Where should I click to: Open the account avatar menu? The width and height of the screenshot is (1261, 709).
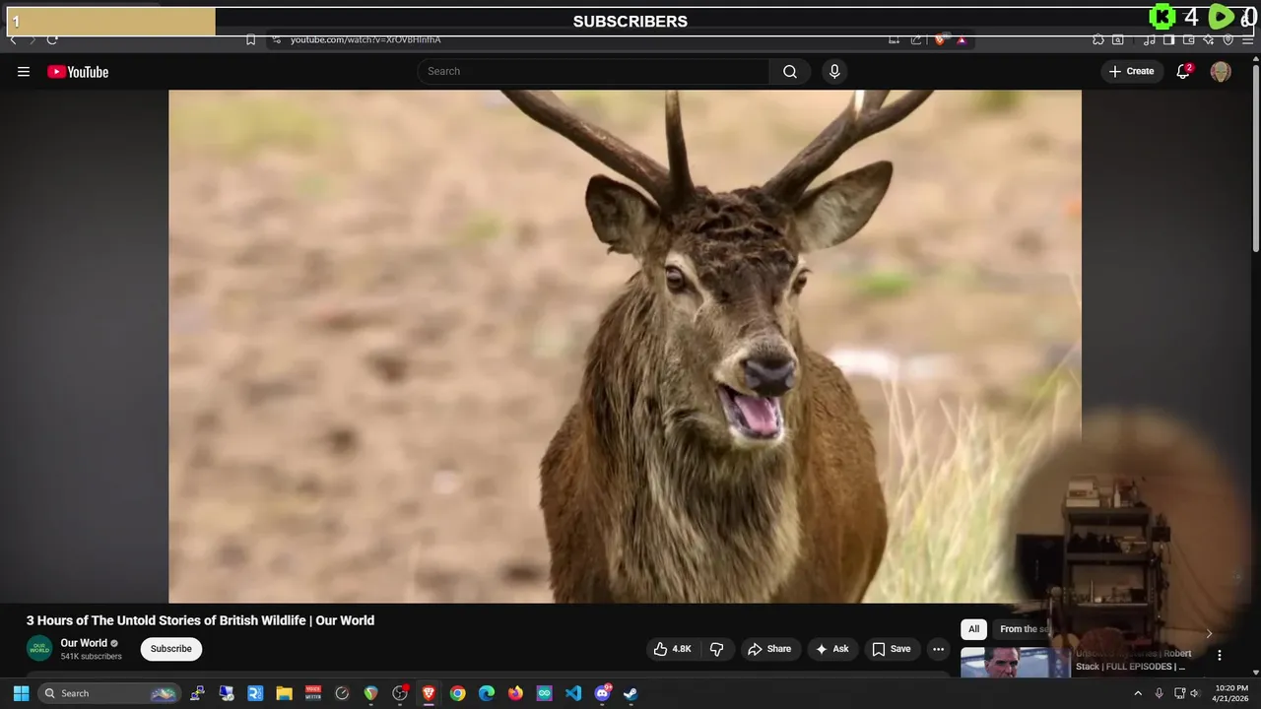point(1221,72)
